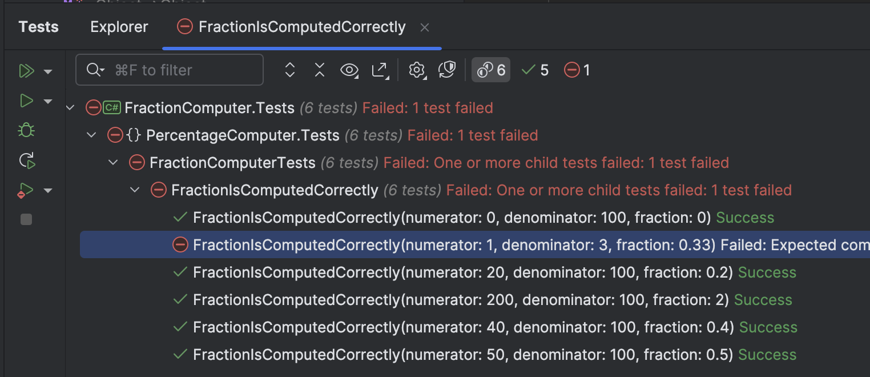Toggle display of the 5 passed tests
The image size is (870, 377).
[x=534, y=70]
